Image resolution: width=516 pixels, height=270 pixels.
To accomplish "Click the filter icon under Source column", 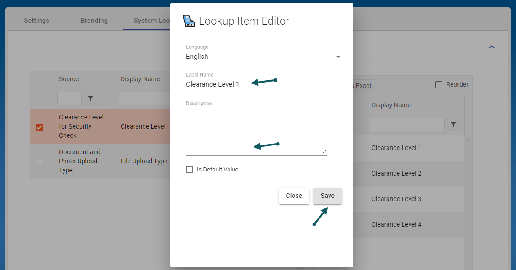I will click(90, 99).
